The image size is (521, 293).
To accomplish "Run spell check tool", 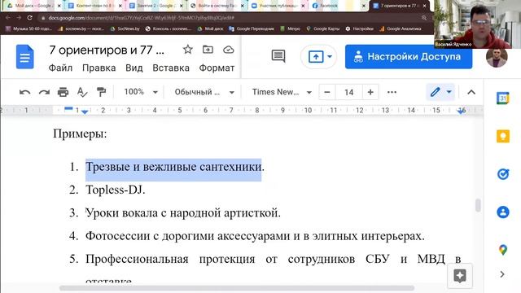I will [81, 92].
